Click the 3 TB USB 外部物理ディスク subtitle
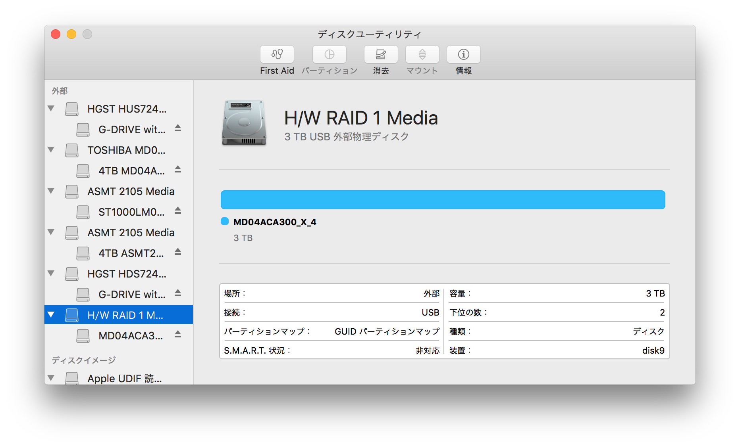Image resolution: width=740 pixels, height=448 pixels. 347,137
